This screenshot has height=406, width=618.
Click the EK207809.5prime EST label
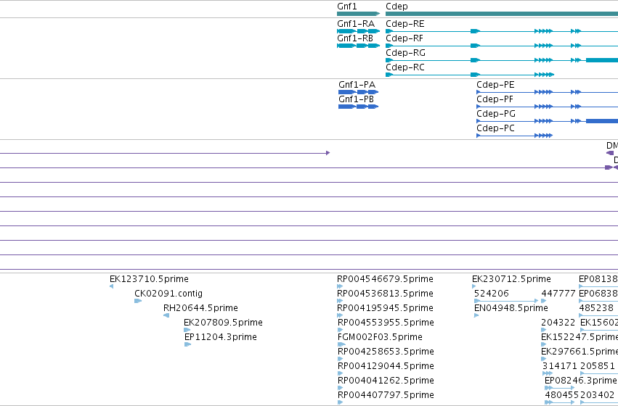coord(223,323)
